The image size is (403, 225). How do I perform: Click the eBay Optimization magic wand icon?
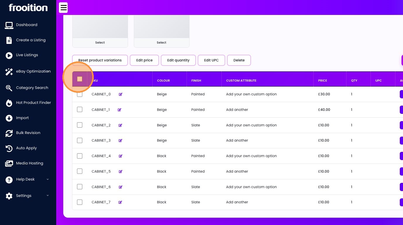9,72
